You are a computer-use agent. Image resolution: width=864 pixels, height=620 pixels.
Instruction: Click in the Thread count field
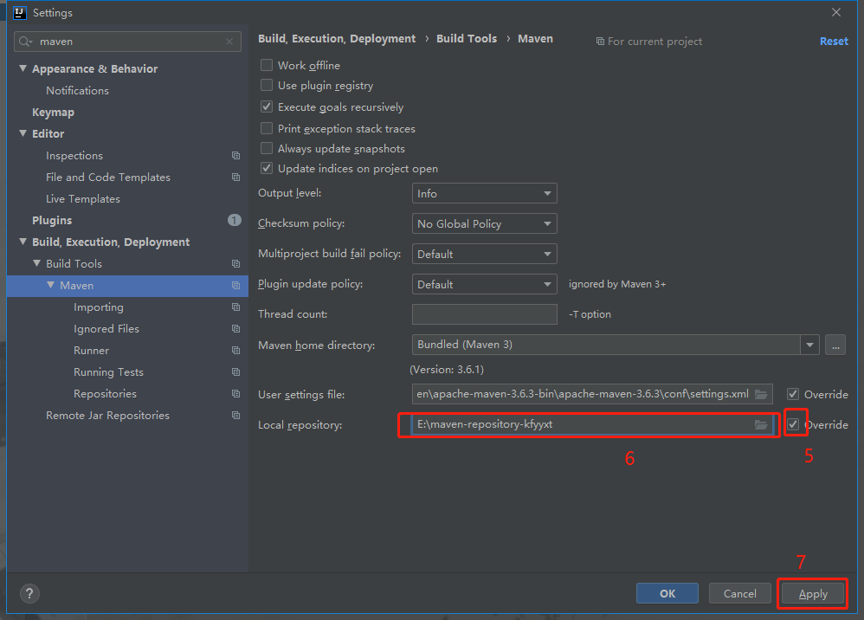[x=484, y=314]
